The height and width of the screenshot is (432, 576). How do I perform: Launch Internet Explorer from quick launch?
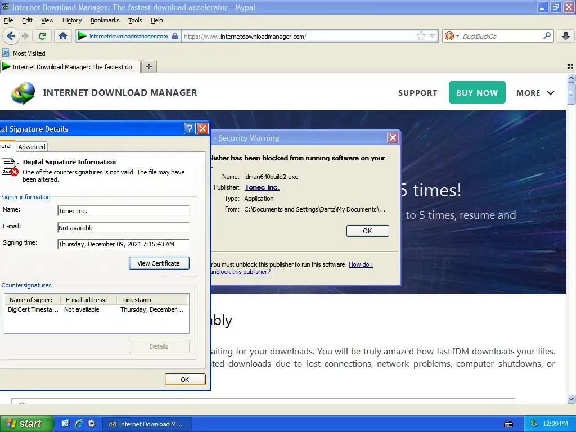click(x=79, y=424)
